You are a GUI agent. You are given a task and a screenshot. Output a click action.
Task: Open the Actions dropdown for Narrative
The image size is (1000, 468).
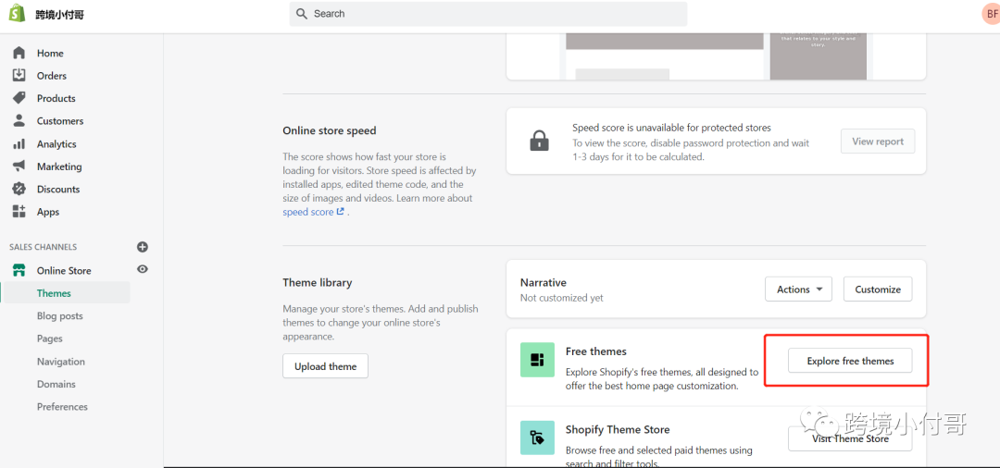798,289
